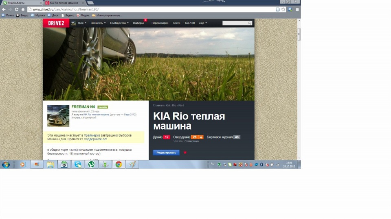
Task: Go back with the browser back arrow
Action: [4, 9]
